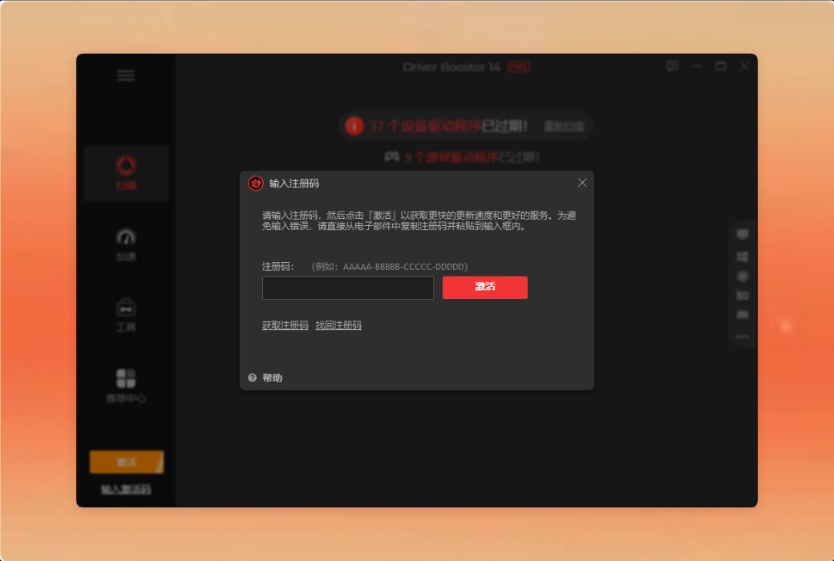Viewport: 834px width, 561px height.
Task: Click the orange activate button in sidebar
Action: pyautogui.click(x=127, y=462)
